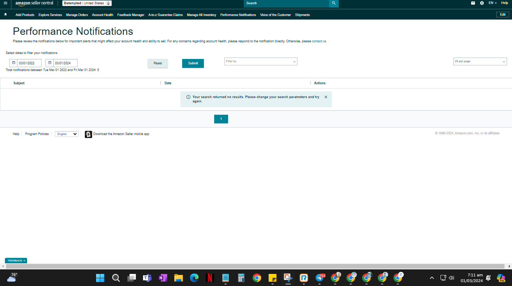The width and height of the screenshot is (512, 286).
Task: Go to Shipments
Action: (302, 15)
